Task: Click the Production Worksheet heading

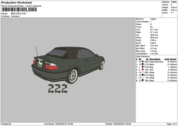Action: (x=14, y=2)
